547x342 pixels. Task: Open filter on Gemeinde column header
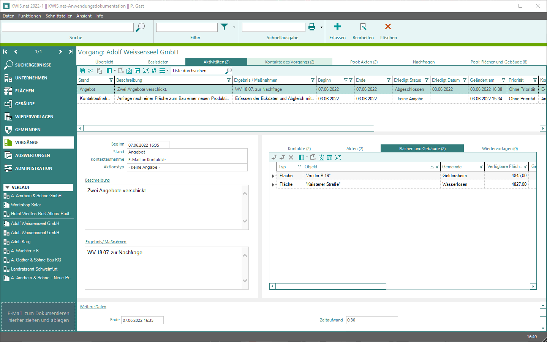click(481, 167)
